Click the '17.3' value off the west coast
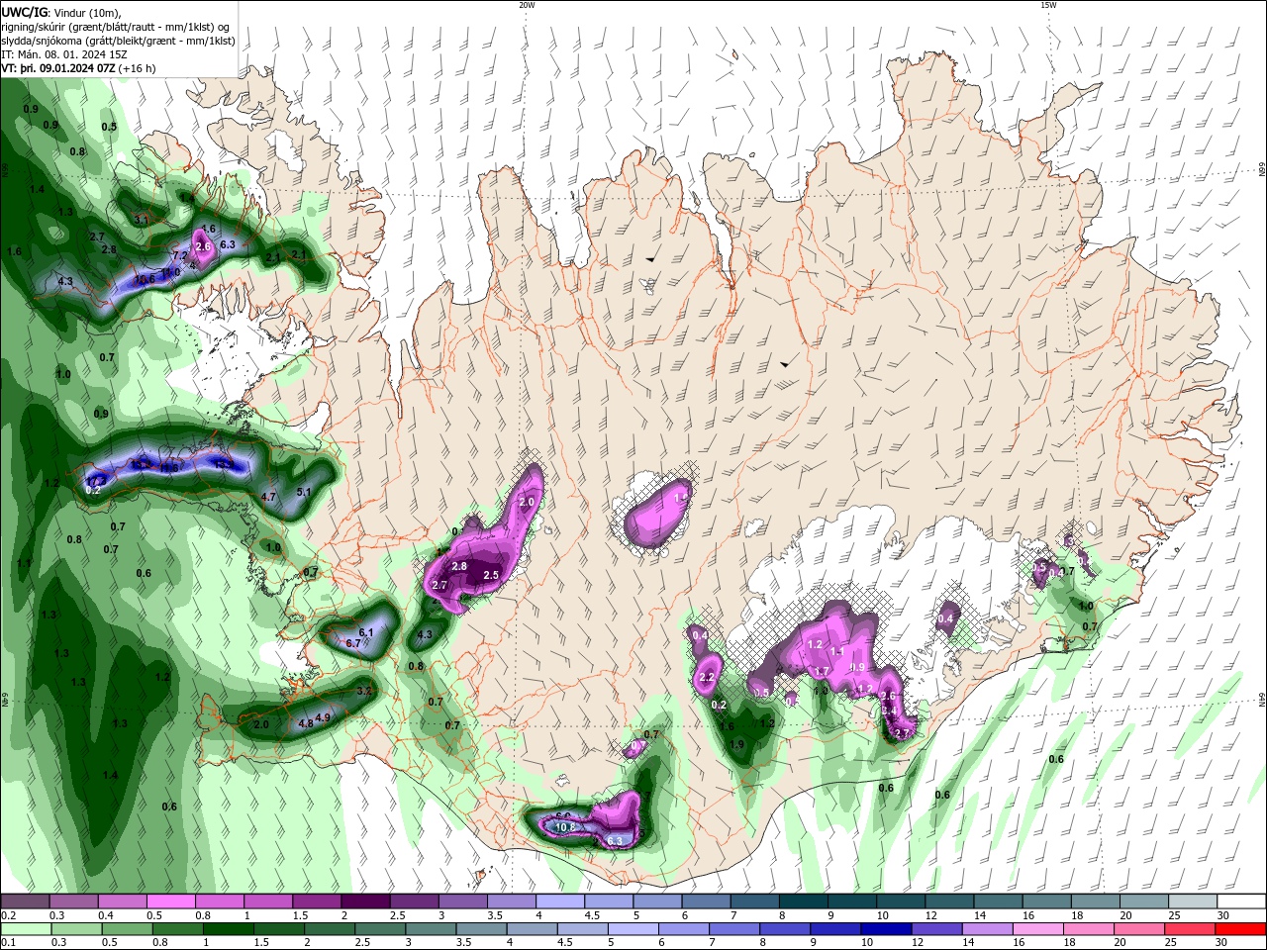The image size is (1267, 950). [x=97, y=480]
